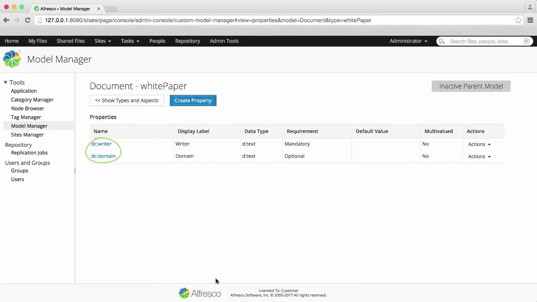The height and width of the screenshot is (302, 537).
Task: Open Actions dropdown for dc:writer
Action: (480, 144)
